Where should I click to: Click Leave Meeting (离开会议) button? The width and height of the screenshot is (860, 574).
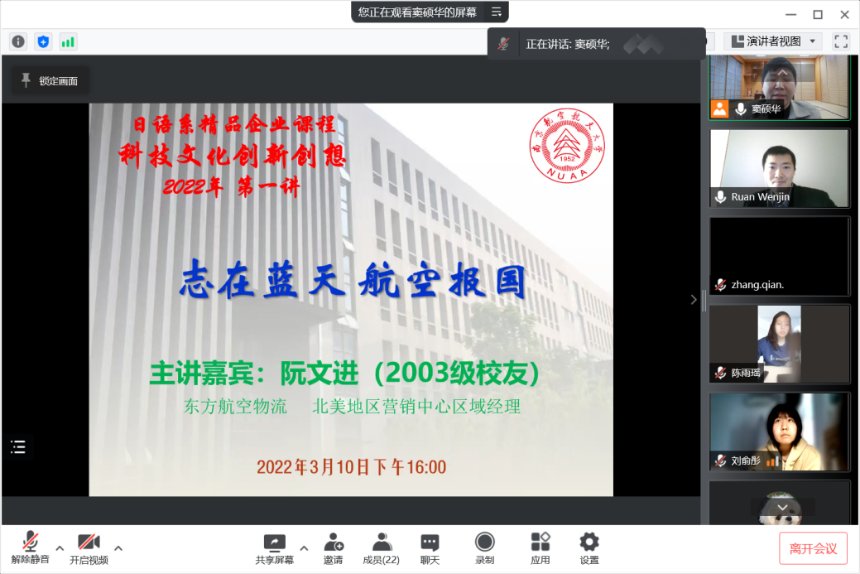click(813, 548)
